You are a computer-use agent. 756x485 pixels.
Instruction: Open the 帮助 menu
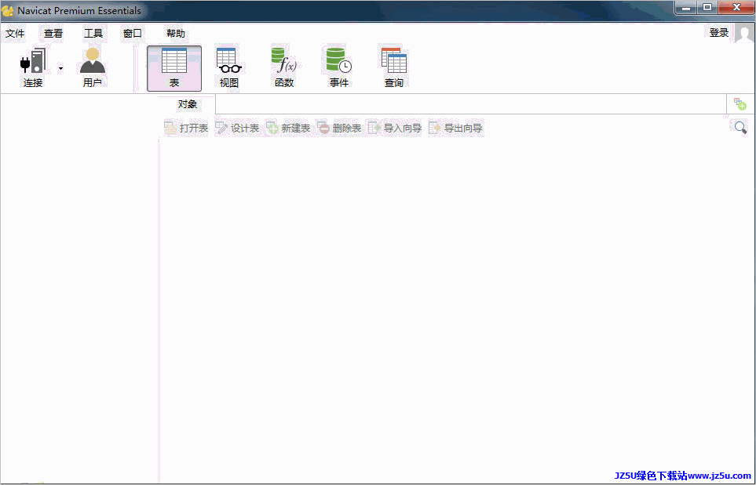[x=176, y=33]
